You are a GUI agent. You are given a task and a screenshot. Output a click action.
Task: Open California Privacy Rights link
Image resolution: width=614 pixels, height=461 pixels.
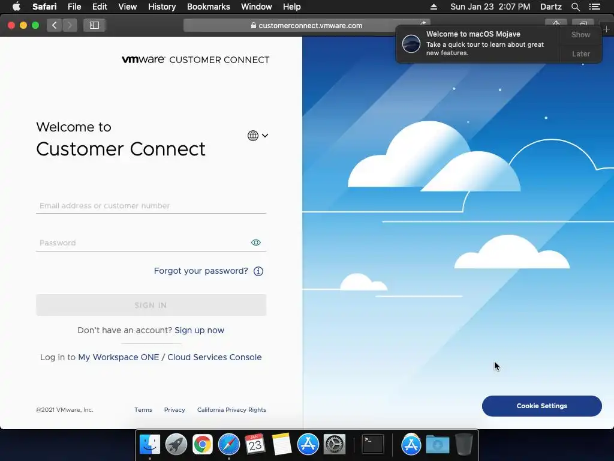point(232,409)
